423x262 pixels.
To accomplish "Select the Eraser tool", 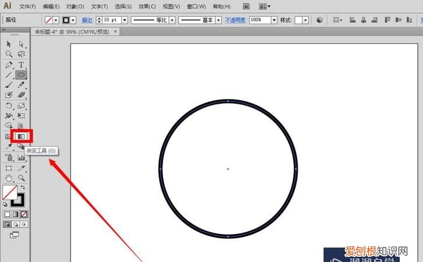I will (x=22, y=94).
